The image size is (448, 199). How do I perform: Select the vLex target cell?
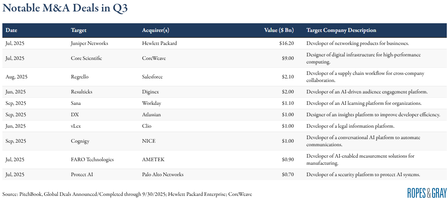[x=77, y=126]
